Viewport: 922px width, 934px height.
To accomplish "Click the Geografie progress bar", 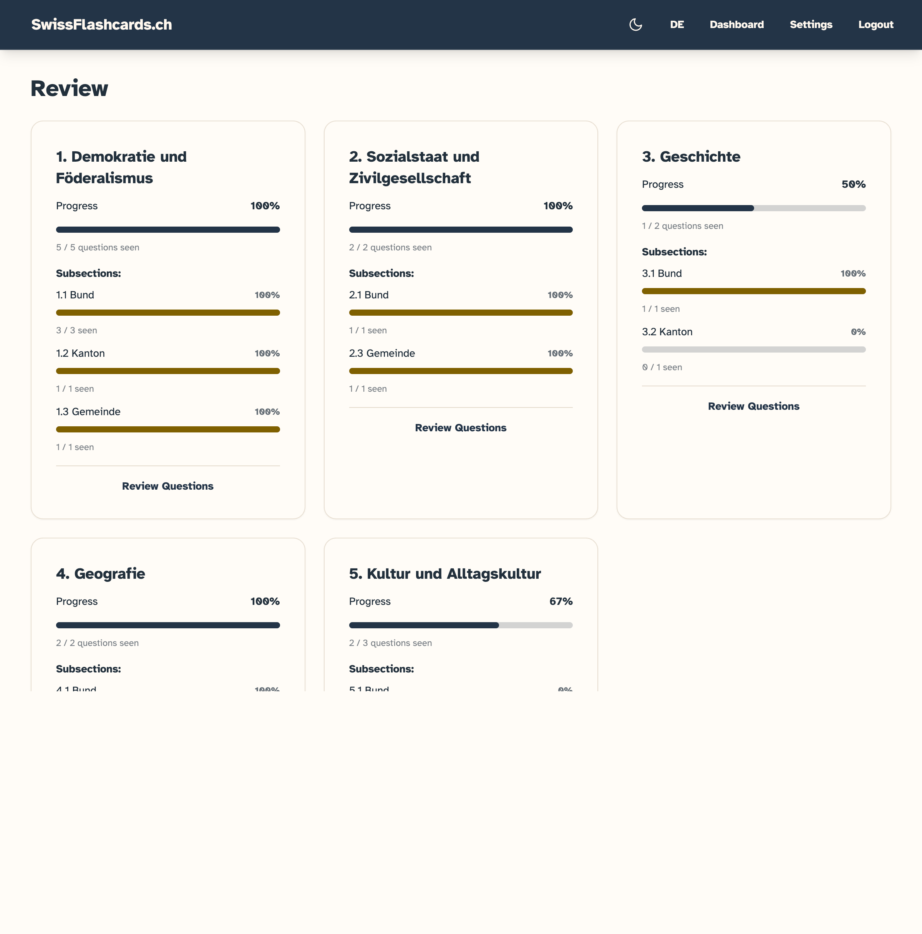I will coord(168,625).
